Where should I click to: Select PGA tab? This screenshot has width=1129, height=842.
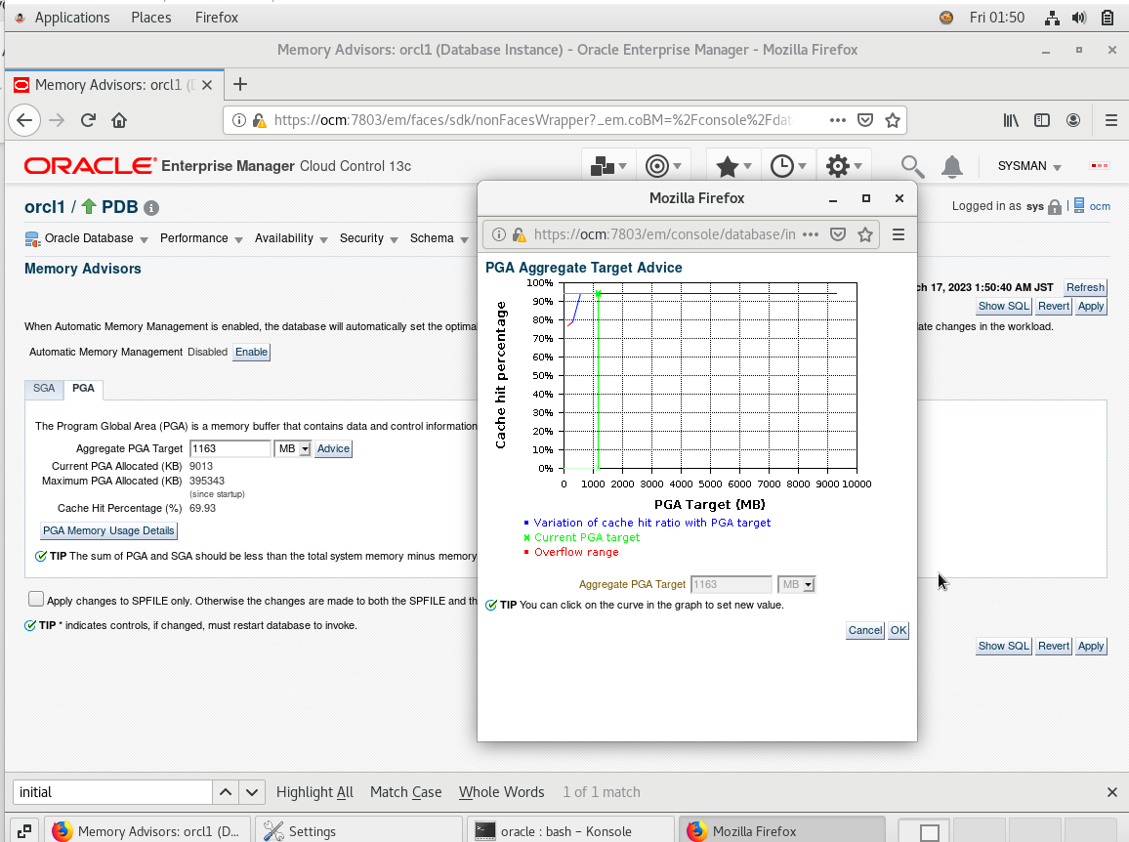coord(83,388)
